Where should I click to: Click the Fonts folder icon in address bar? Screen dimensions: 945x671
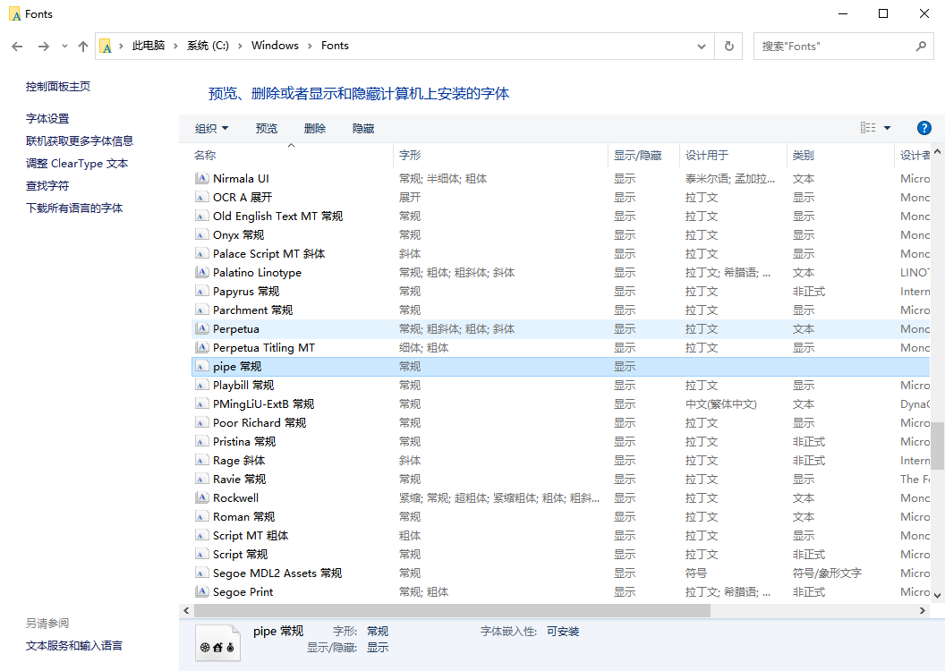tap(106, 47)
